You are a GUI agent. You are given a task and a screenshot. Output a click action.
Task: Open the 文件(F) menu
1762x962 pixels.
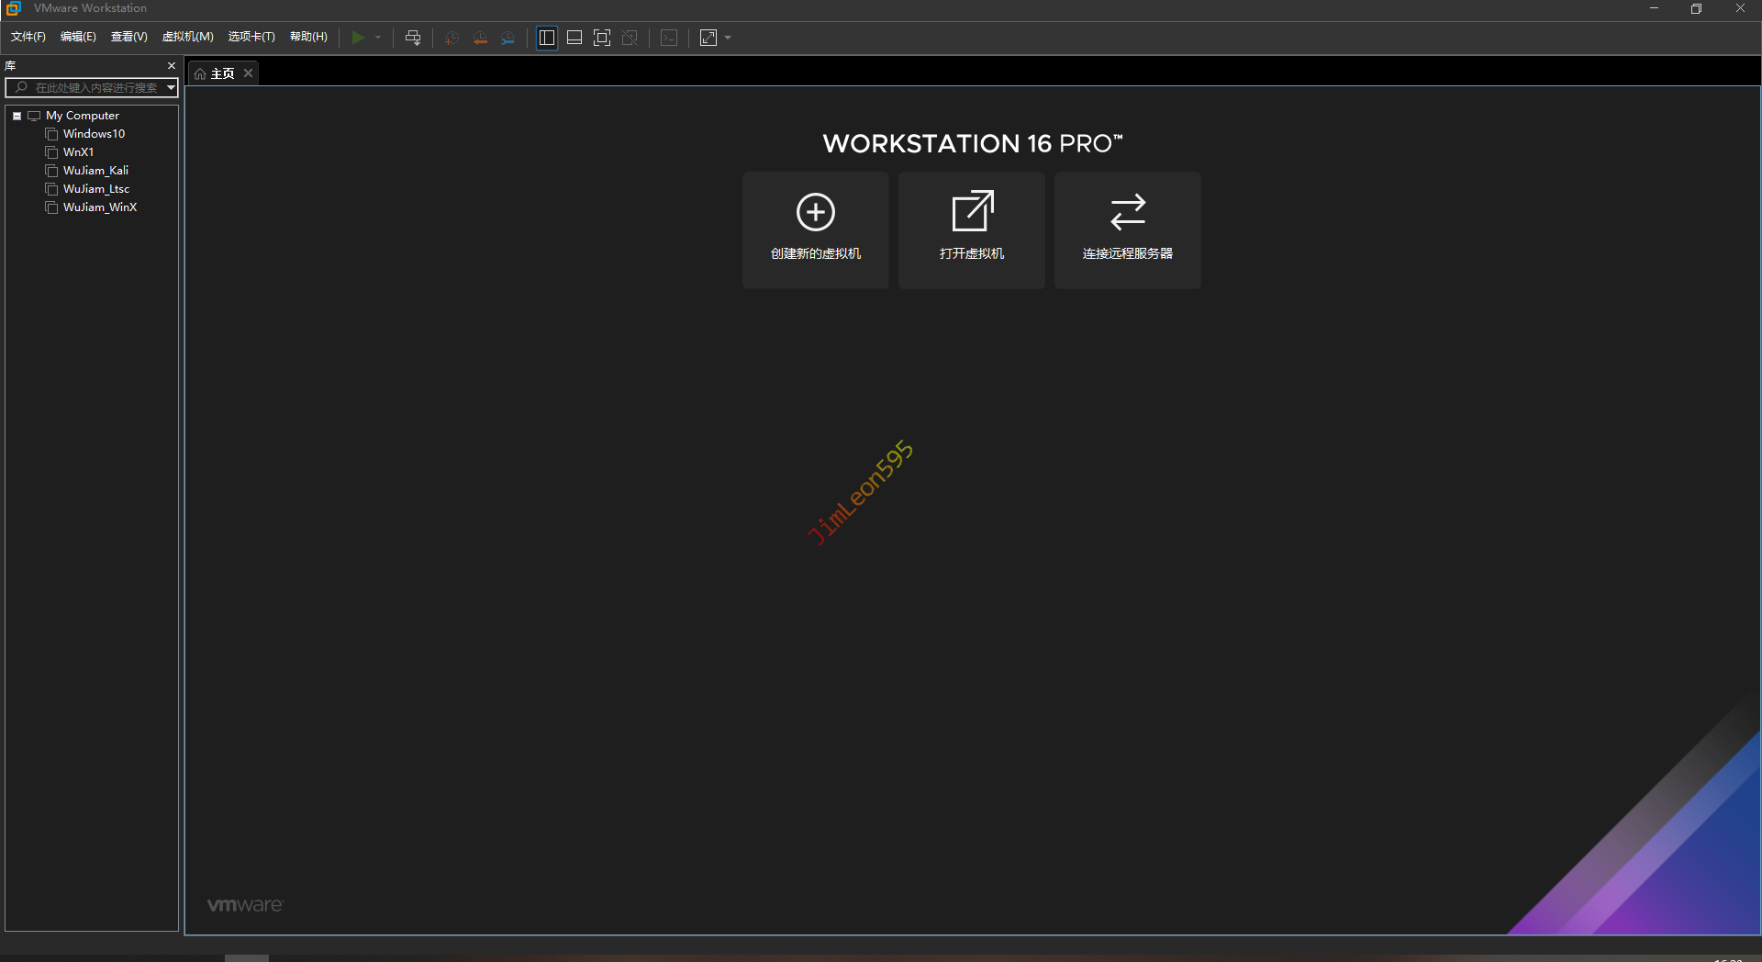[x=28, y=37]
